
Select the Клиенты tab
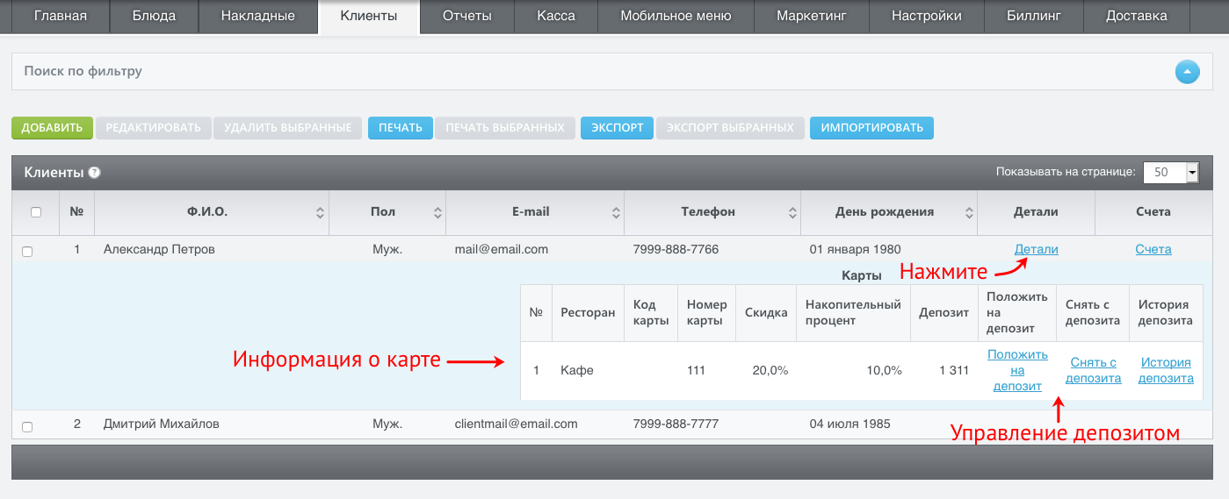[x=369, y=16]
